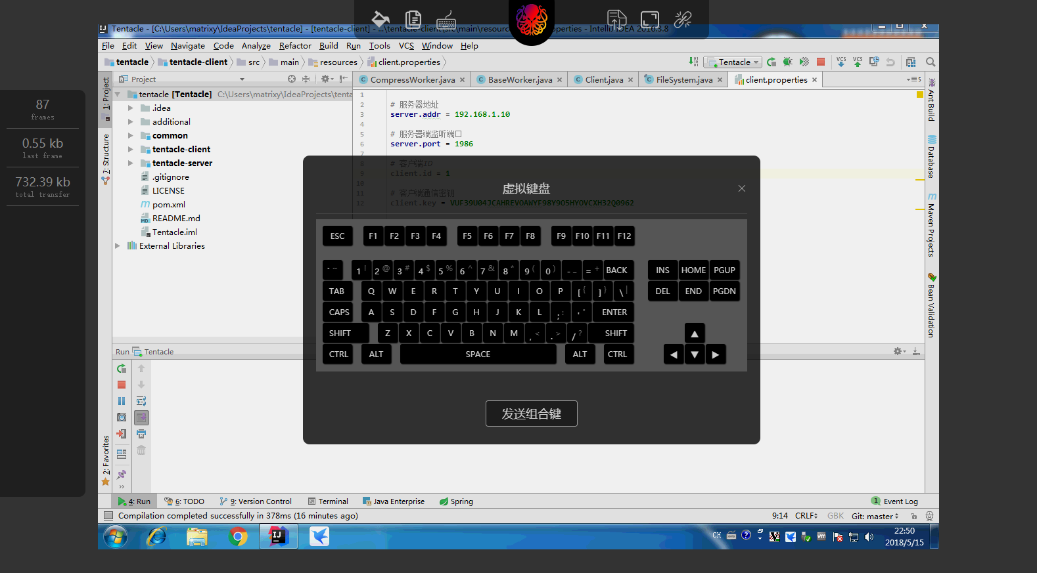Open the clipboard icon in remote overlay
Viewport: 1037px width, 573px height.
(413, 19)
